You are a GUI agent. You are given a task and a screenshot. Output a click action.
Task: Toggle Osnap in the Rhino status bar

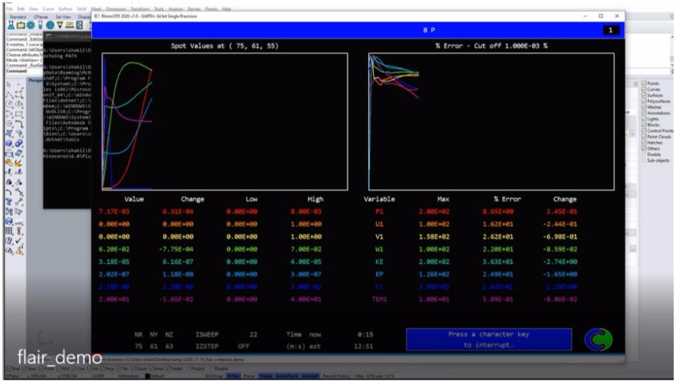coord(264,376)
